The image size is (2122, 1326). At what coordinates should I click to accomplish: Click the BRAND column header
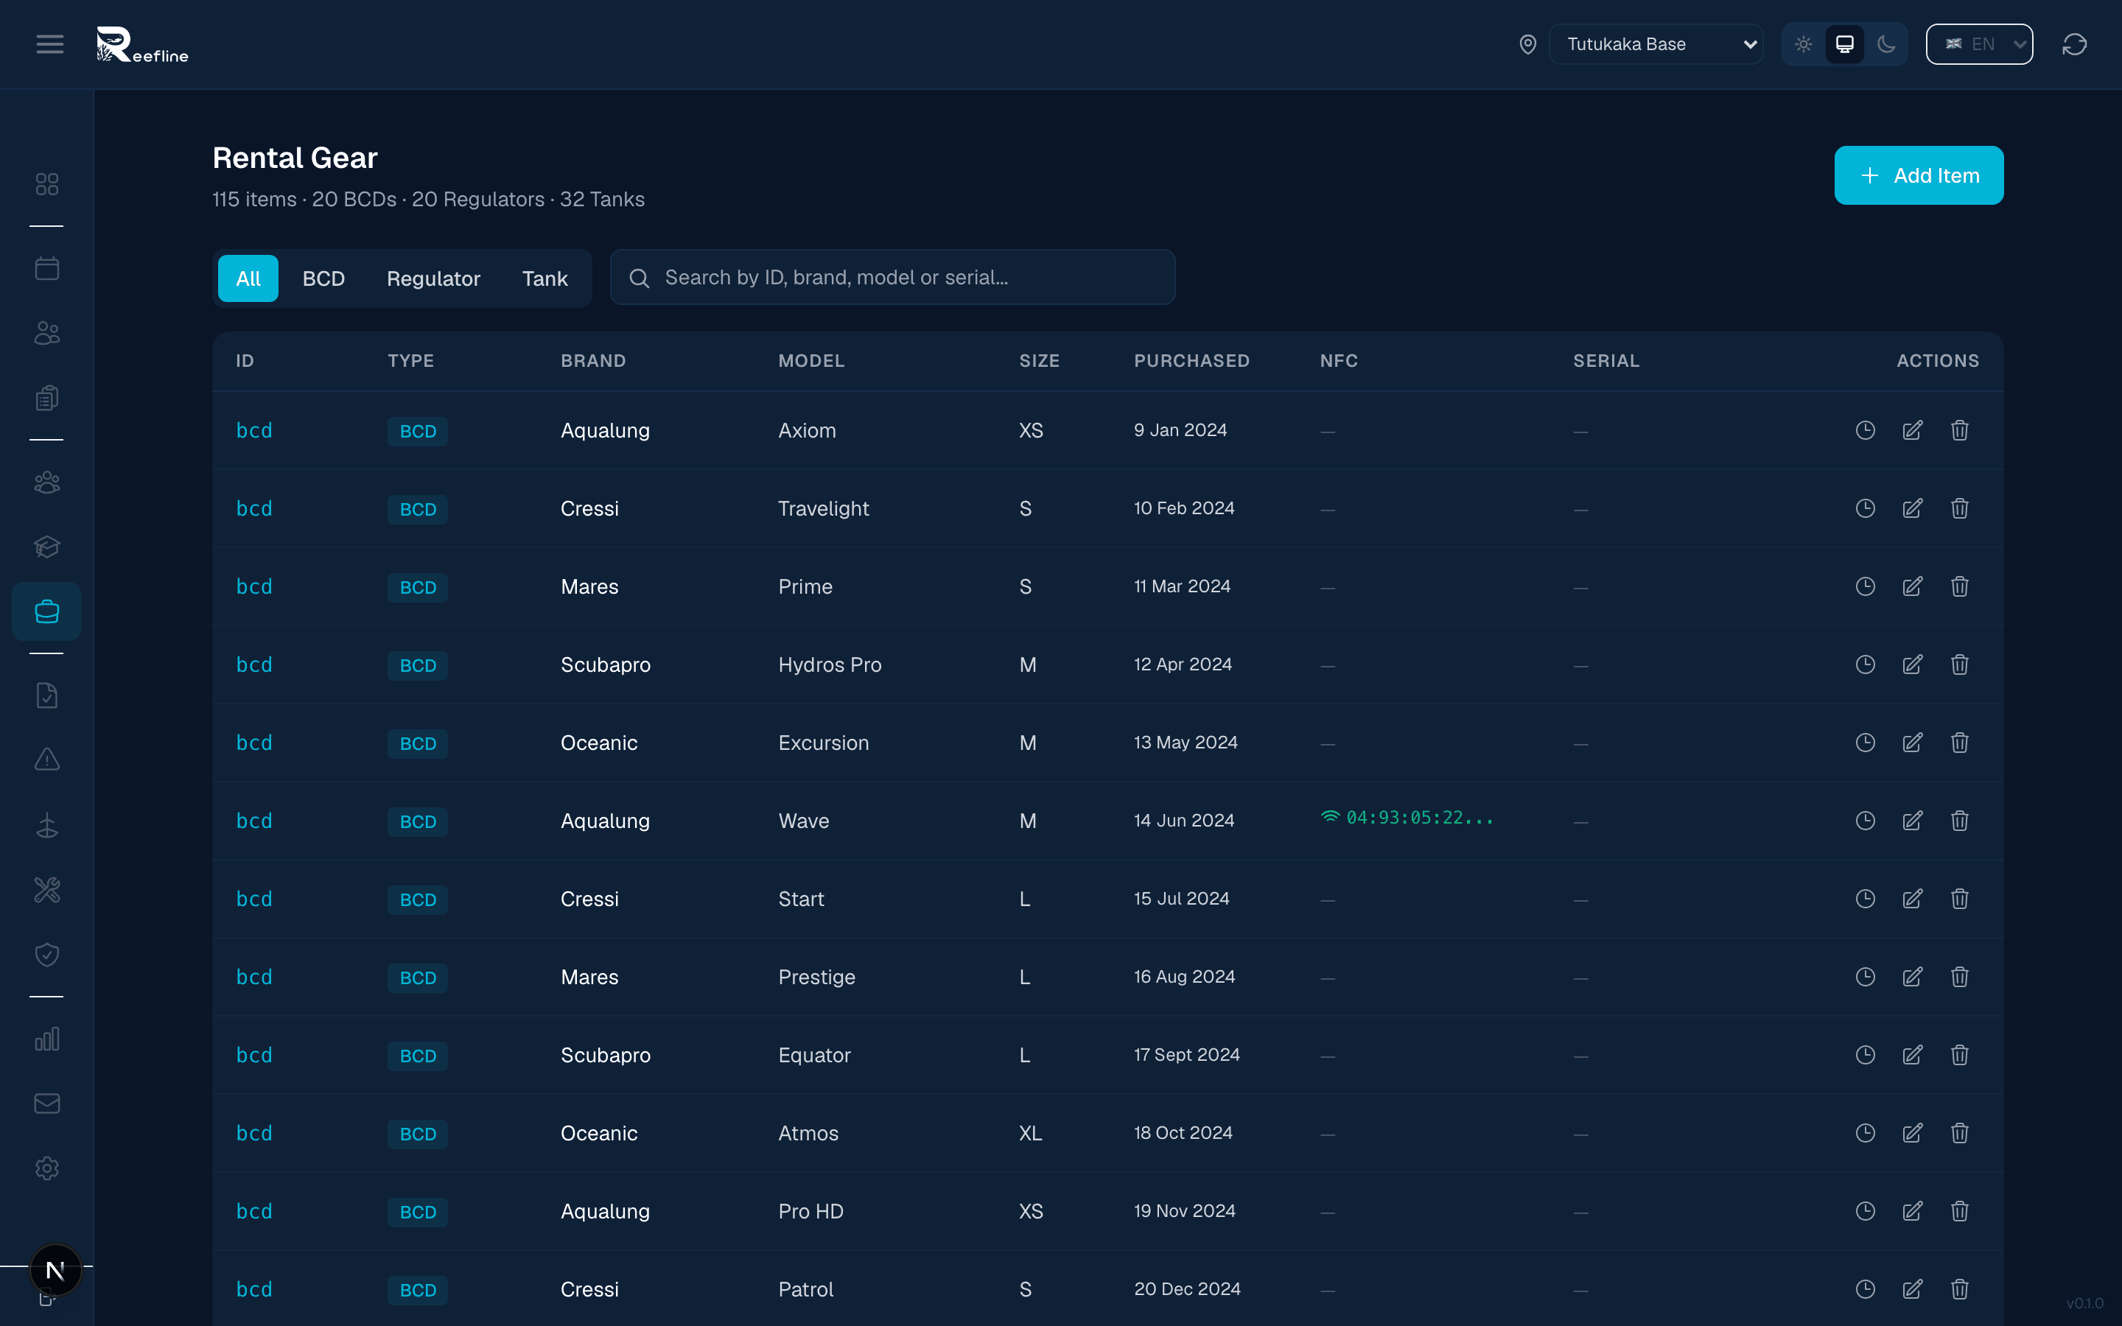(x=594, y=360)
